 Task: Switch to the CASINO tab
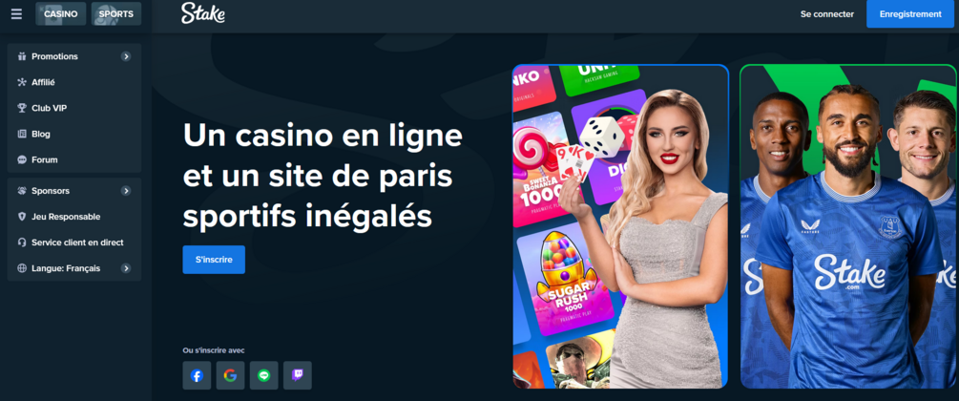tap(60, 14)
